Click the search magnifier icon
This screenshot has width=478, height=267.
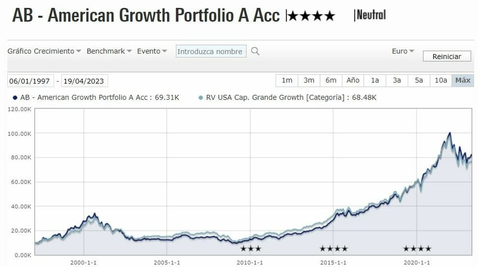(x=255, y=51)
